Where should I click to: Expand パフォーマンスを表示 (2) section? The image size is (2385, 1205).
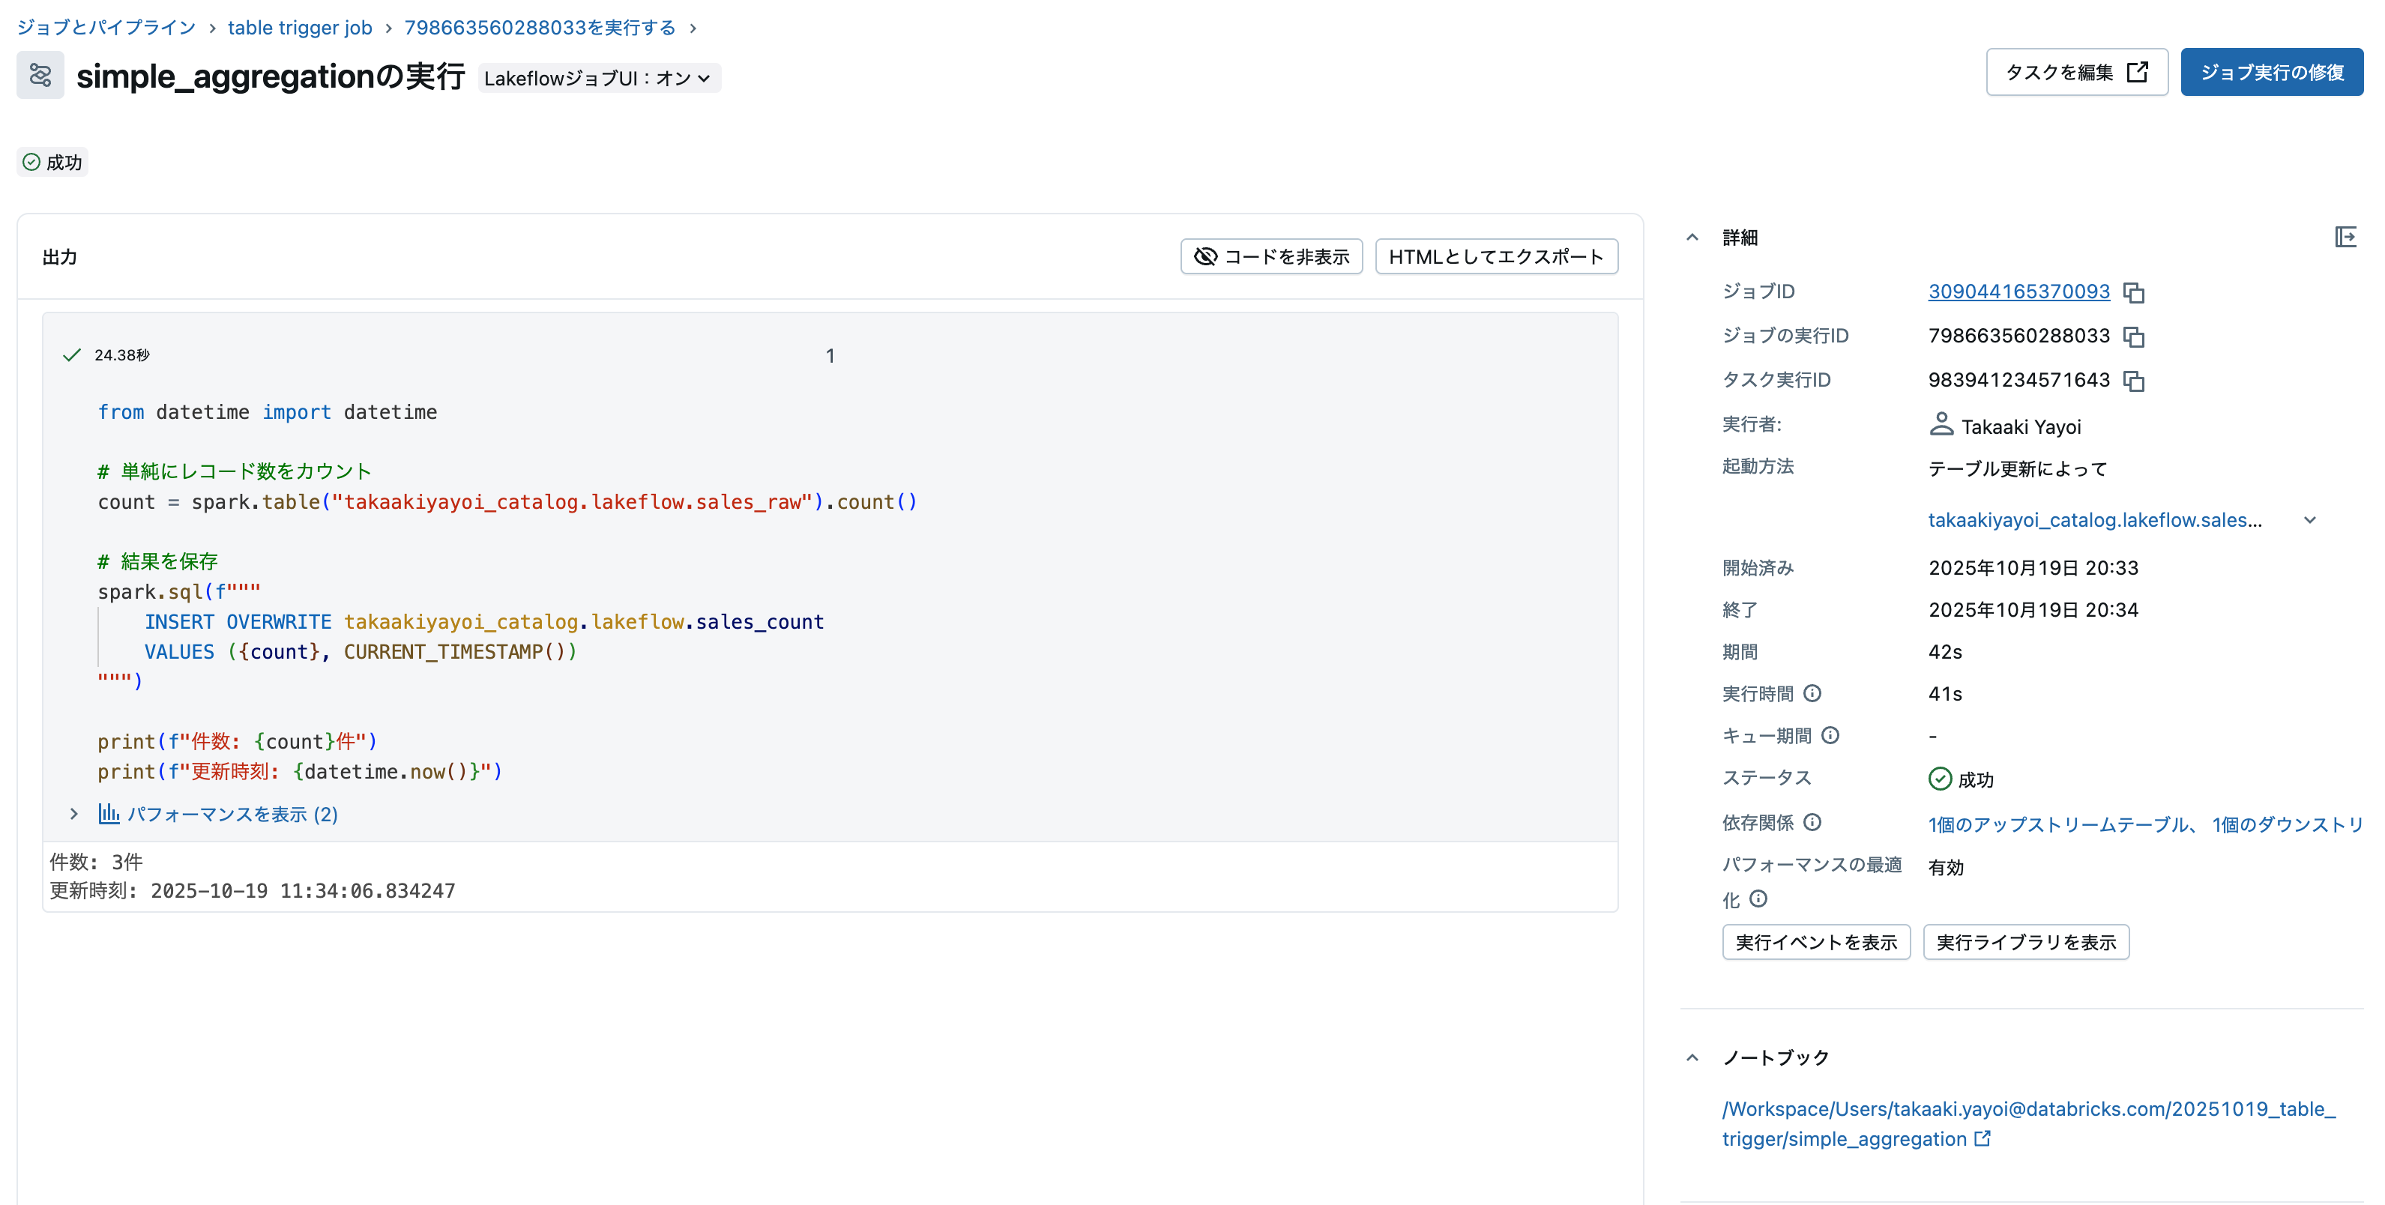(x=232, y=814)
